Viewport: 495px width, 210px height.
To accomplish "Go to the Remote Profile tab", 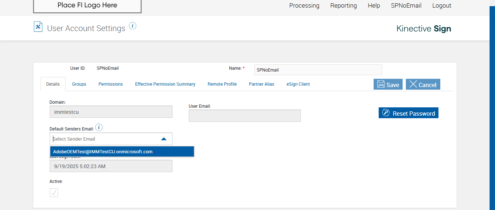I will (222, 84).
